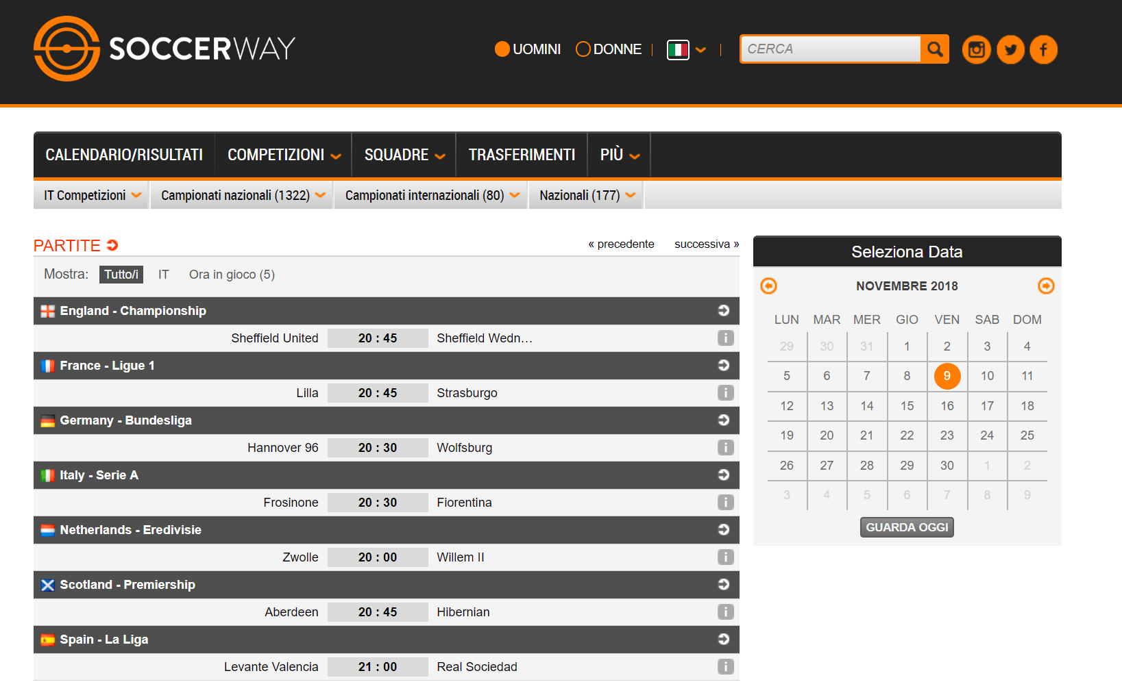Expand the COMPETIZIONI menu

point(284,155)
